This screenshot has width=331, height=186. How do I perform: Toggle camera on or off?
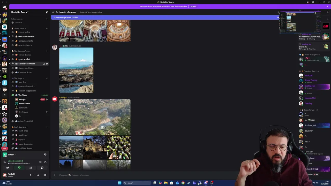8,168
